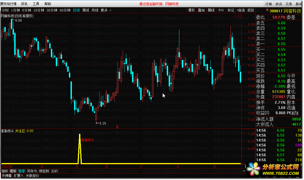This screenshot has width=304, height=180.
Task: Click the 复权 toolbar button
Action: [x=192, y=10]
